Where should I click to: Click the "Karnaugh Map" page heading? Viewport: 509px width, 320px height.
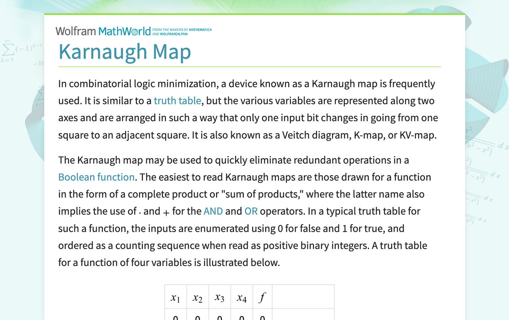[x=125, y=52]
